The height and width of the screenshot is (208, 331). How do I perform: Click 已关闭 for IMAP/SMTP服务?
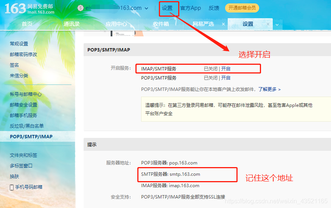(x=210, y=69)
